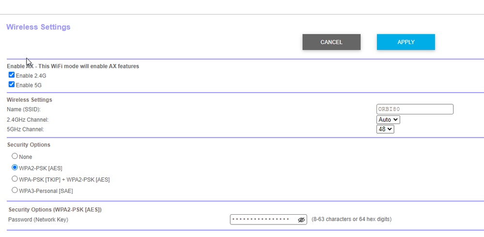Screen dimensions: 484x237
Task: Click the Password (Network Key) label
Action: coord(38,220)
